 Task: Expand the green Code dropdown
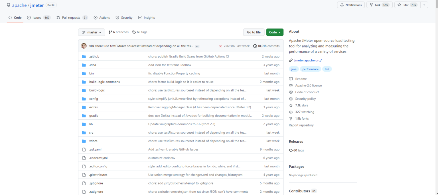coord(275,32)
